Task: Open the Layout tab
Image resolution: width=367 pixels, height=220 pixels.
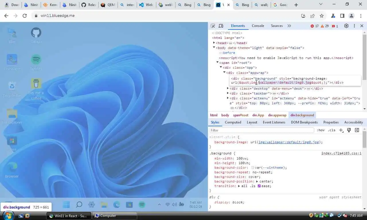Action: point(252,122)
